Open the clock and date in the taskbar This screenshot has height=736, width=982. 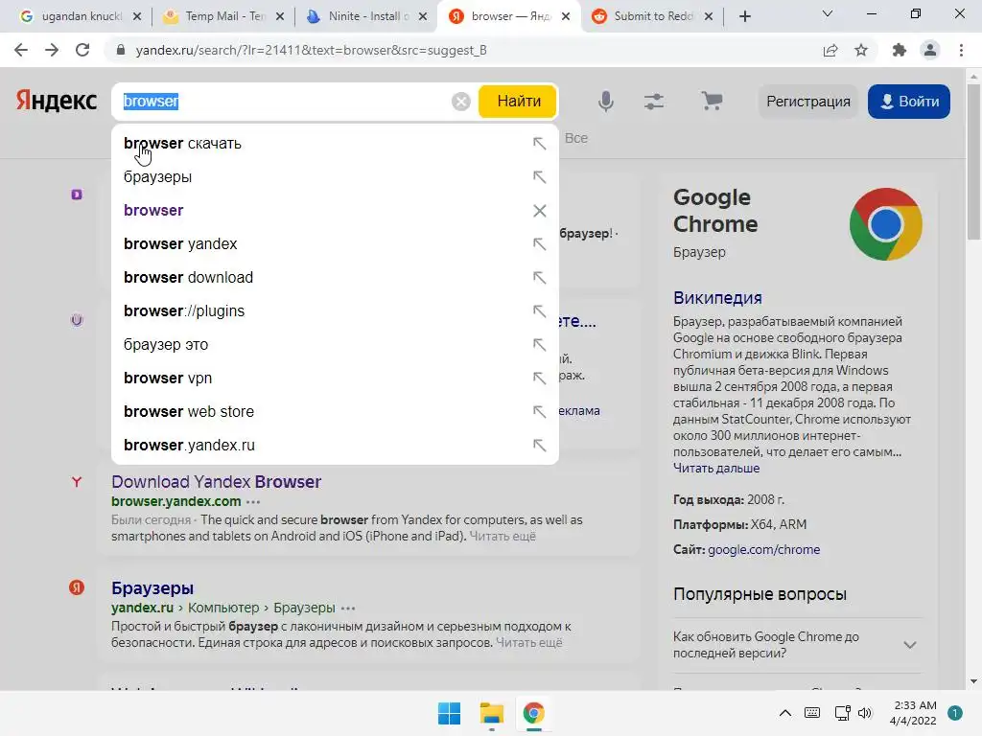click(x=913, y=713)
